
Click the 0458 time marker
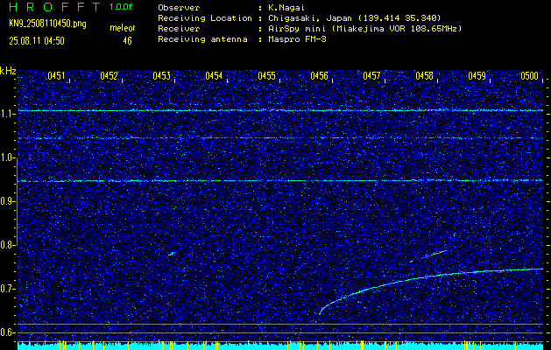(x=424, y=75)
